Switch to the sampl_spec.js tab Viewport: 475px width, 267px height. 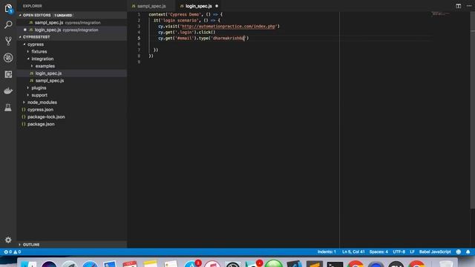tap(151, 6)
